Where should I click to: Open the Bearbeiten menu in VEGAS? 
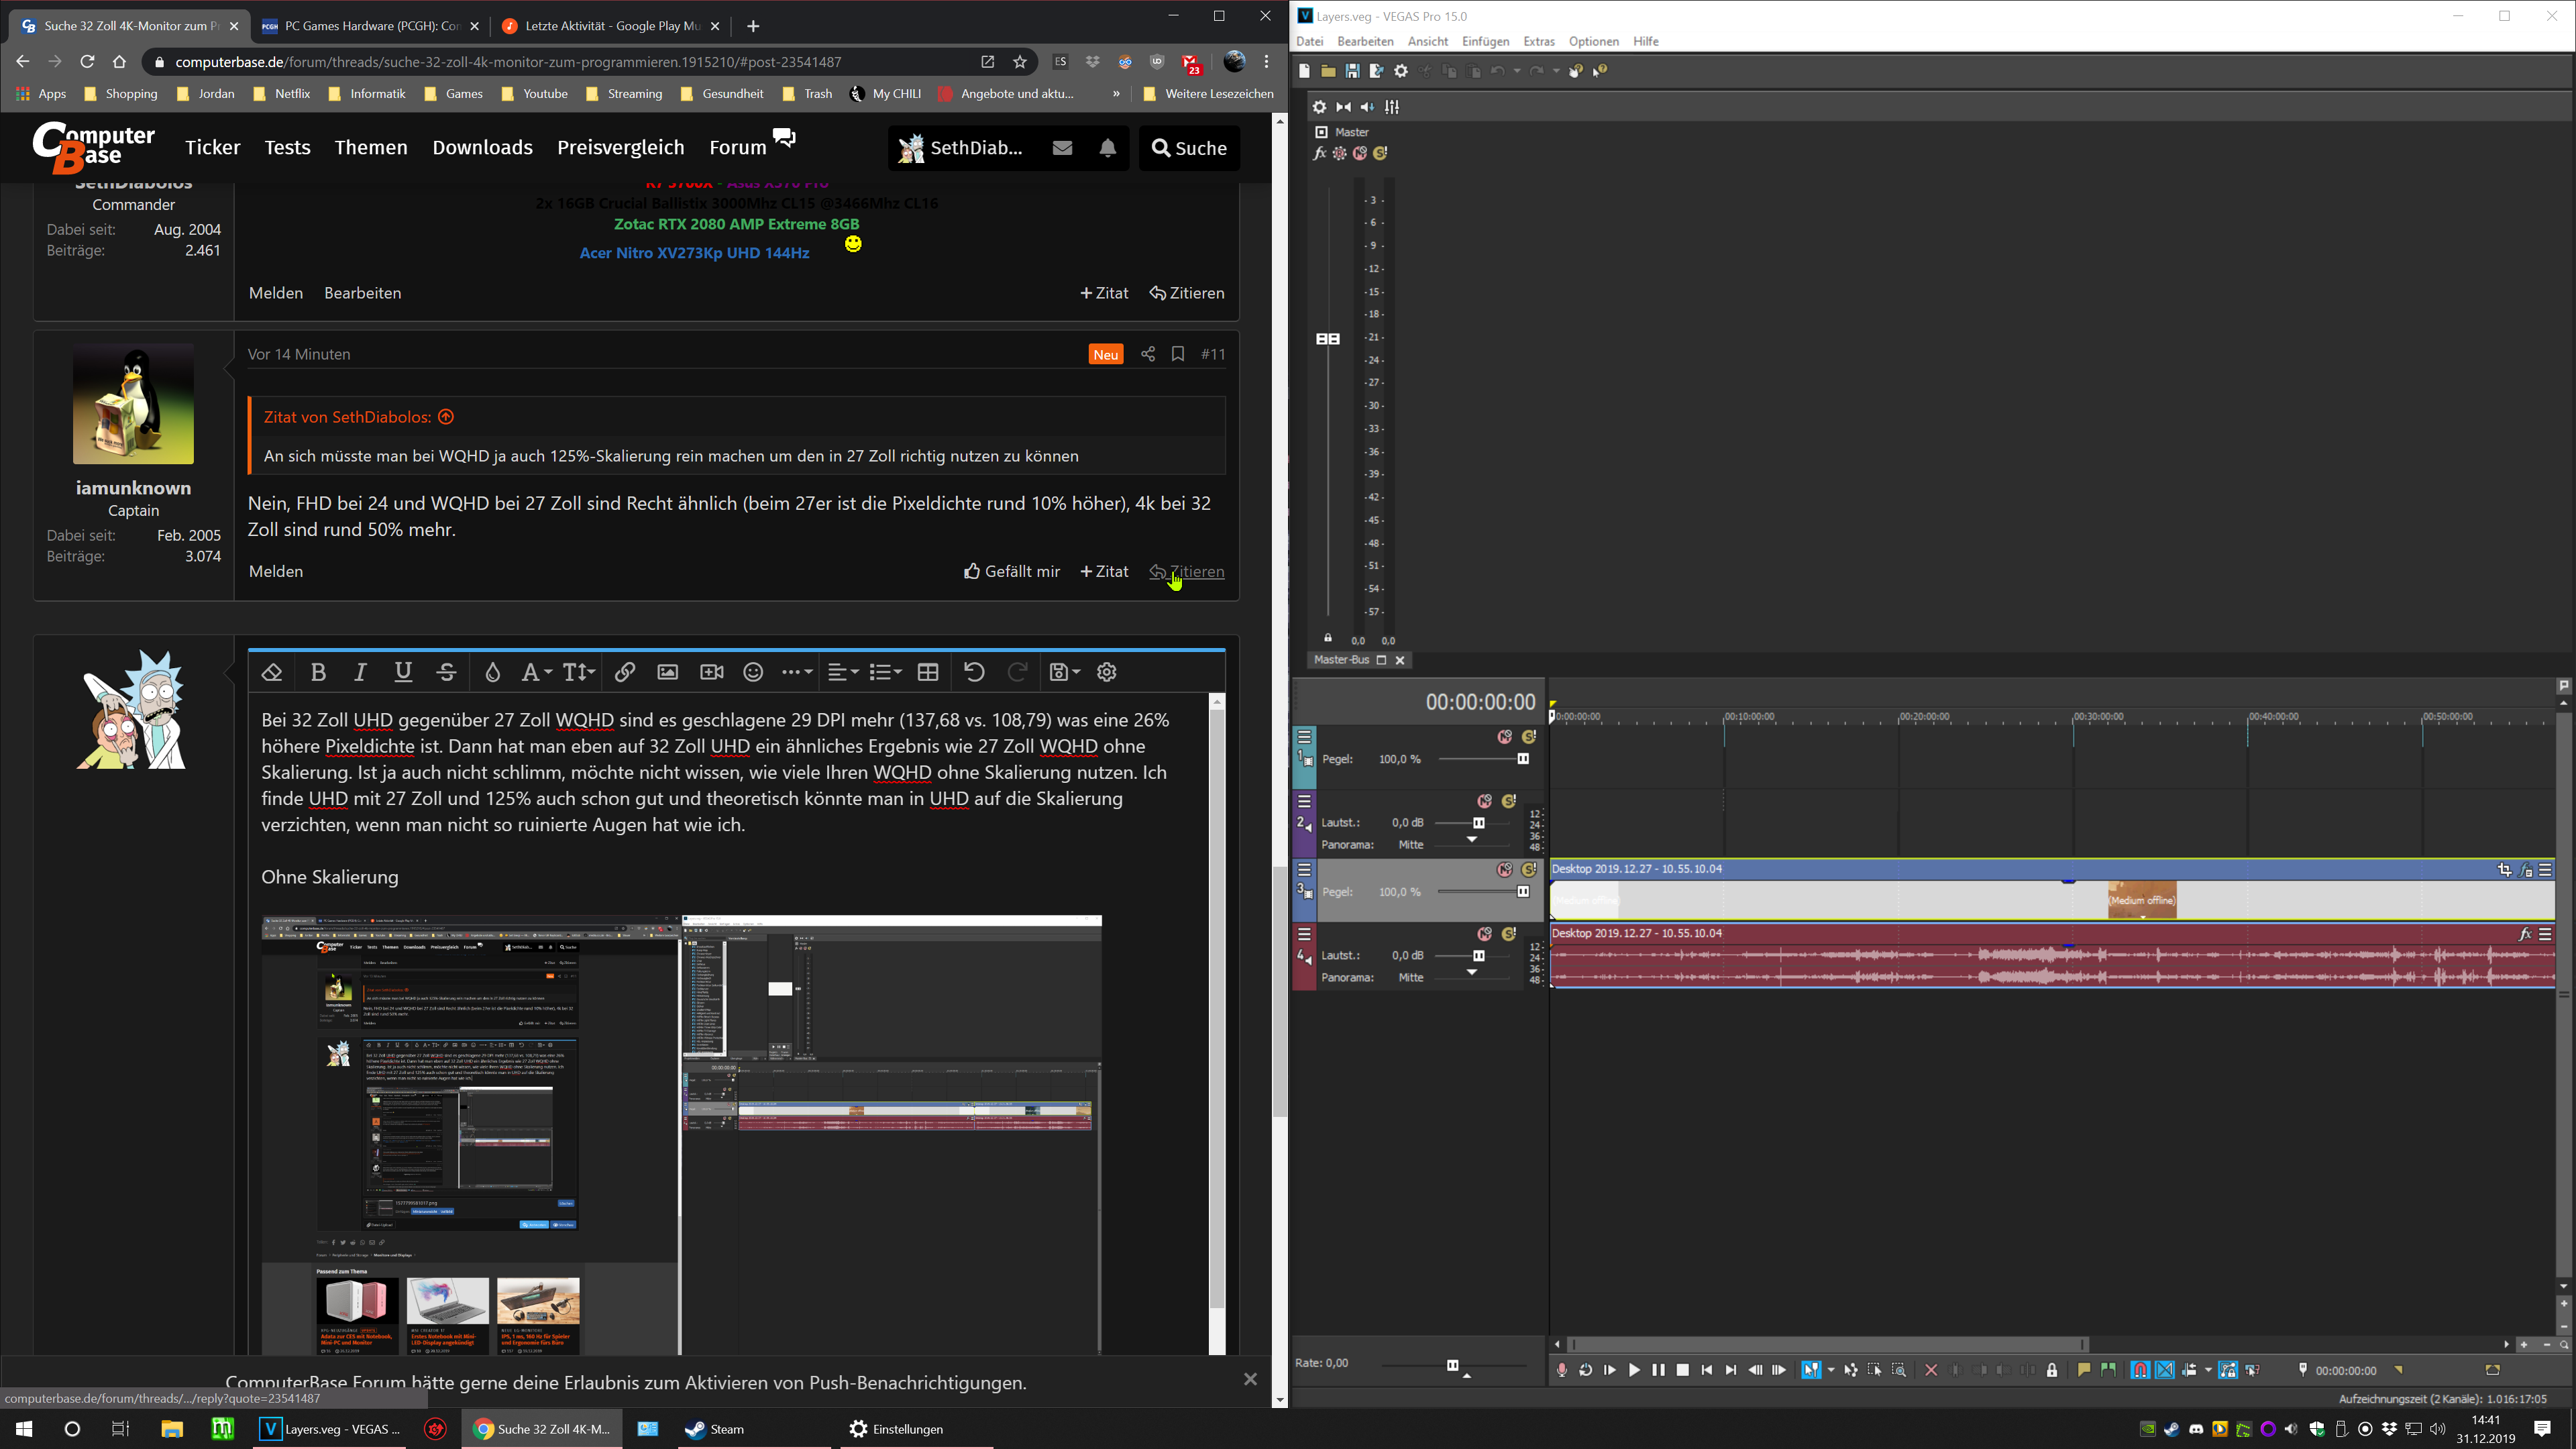point(1365,41)
